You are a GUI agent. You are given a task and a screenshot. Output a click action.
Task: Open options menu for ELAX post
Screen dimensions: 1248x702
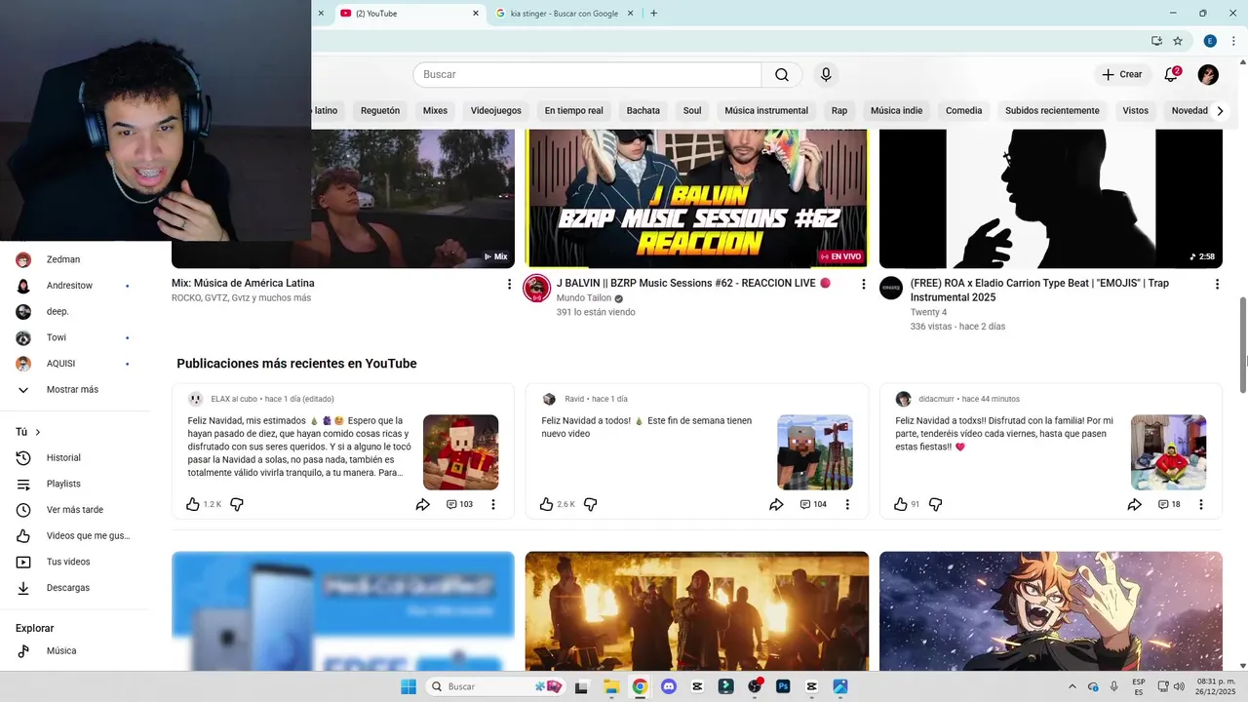pos(493,504)
